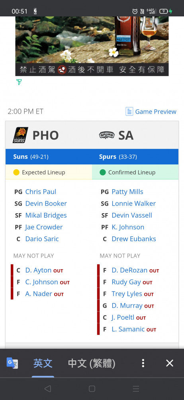Open D. Ayton injury player link
Screen dimensions: 184x400
pyautogui.click(x=38, y=270)
